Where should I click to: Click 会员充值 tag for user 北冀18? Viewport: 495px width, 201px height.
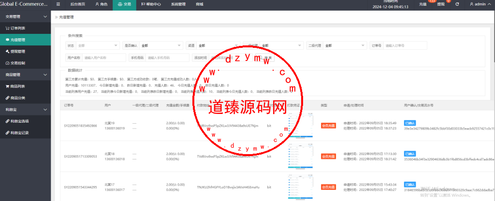click(328, 156)
